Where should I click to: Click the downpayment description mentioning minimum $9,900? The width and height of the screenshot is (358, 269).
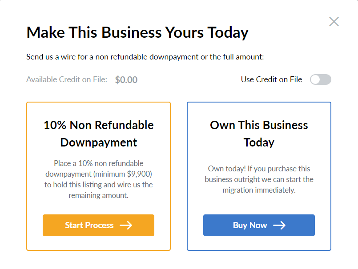click(98, 179)
